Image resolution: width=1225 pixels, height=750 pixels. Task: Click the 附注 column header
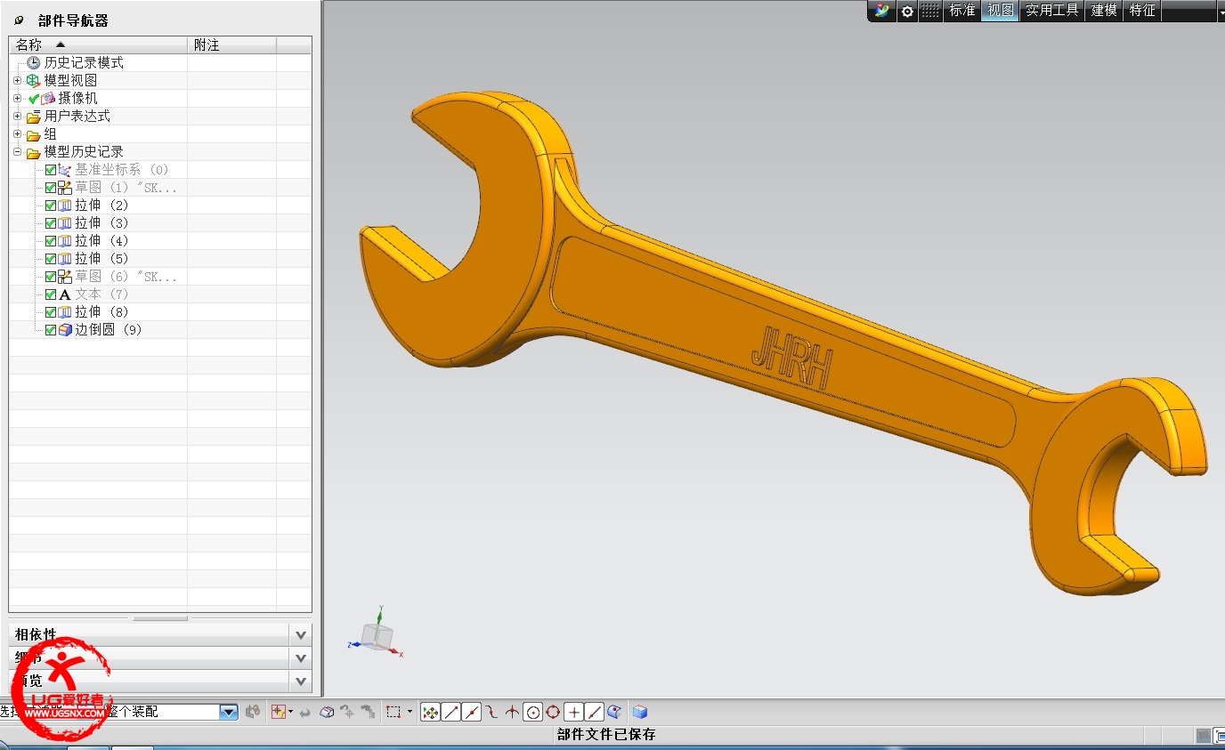pos(231,44)
